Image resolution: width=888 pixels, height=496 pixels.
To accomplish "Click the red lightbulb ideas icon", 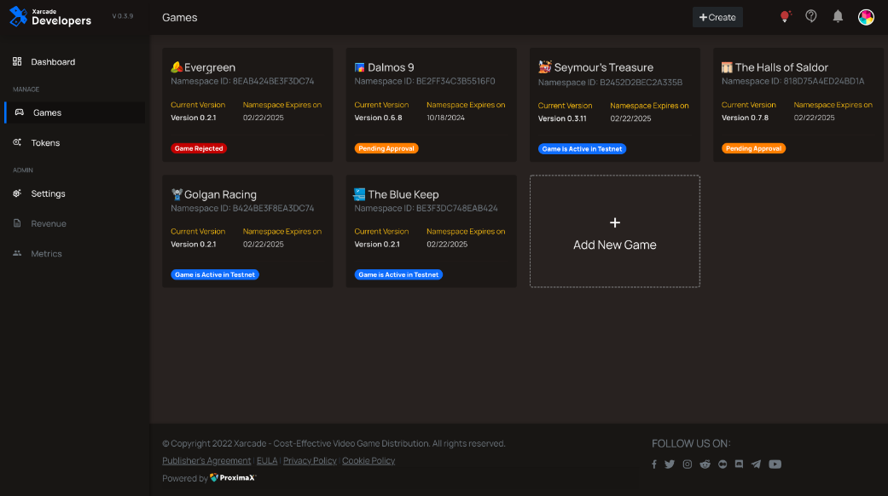I will click(x=784, y=15).
